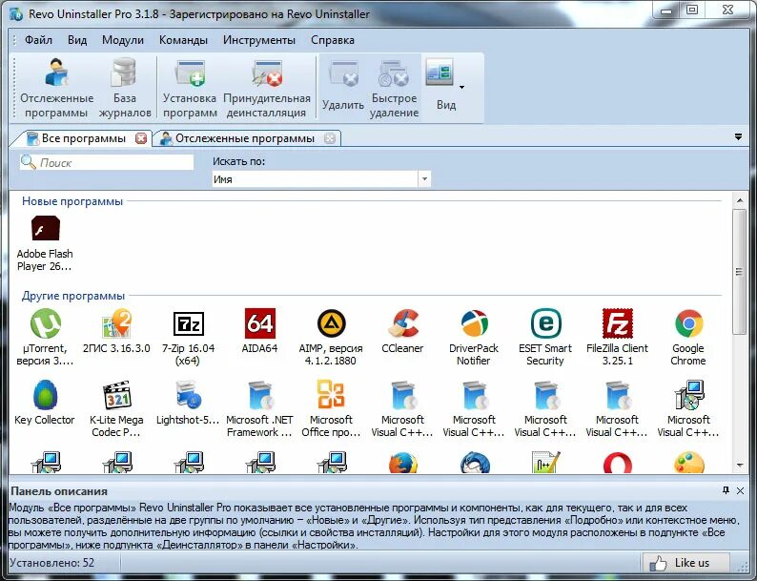Open the tab list arrow at the right of the tab bar
The width and height of the screenshot is (757, 581).
(x=738, y=137)
